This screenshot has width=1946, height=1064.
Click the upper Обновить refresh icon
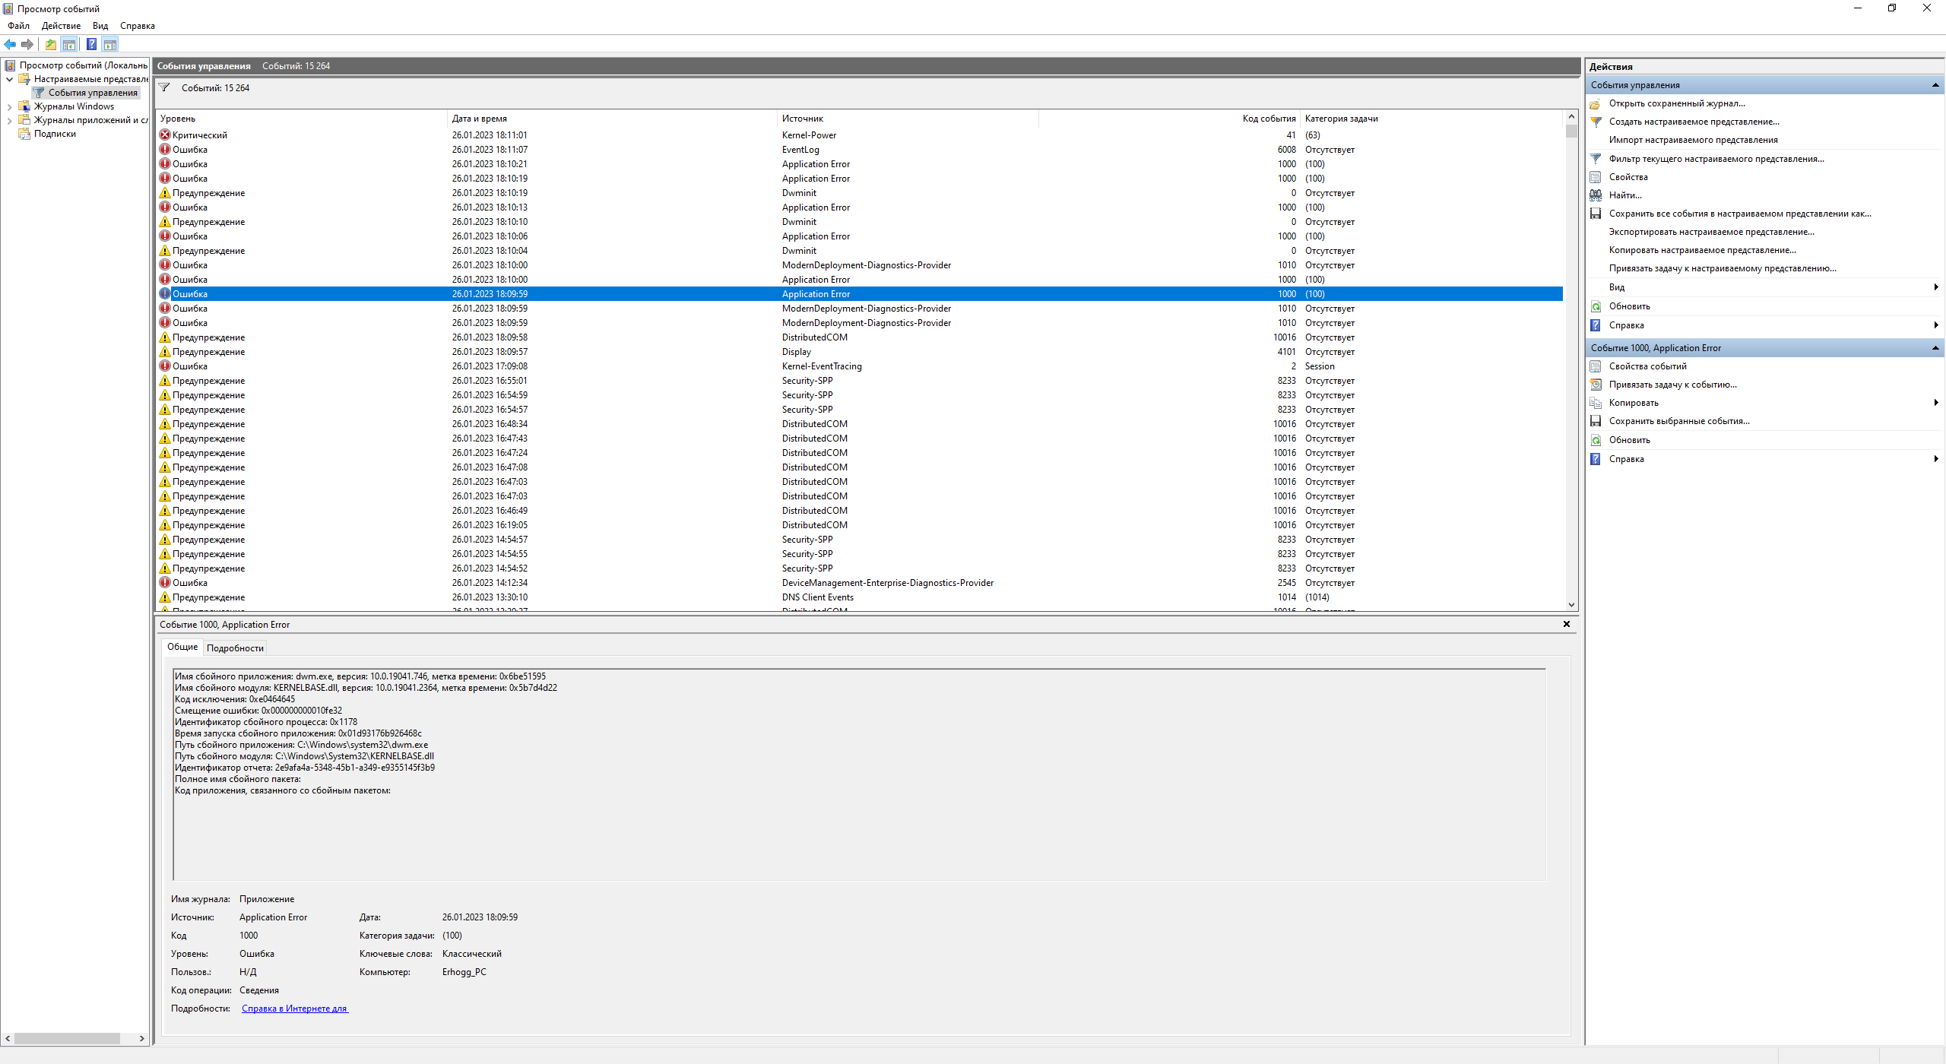(x=1596, y=306)
